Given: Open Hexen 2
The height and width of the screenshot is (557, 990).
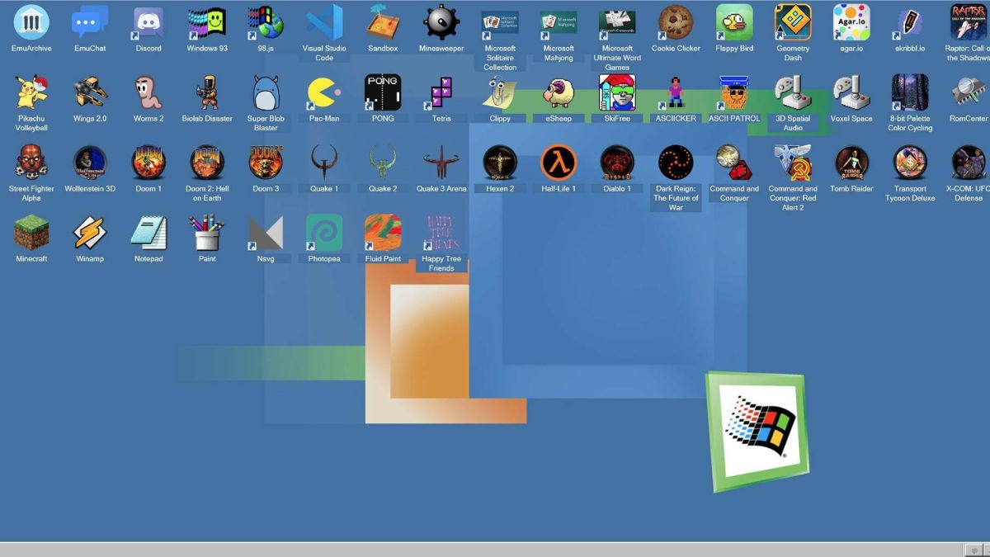Looking at the screenshot, I should coord(500,163).
